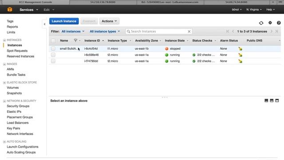Collapse the NETWORK & SECURITY section
Image resolution: width=284 pixels, height=160 pixels.
pyautogui.click(x=4, y=101)
